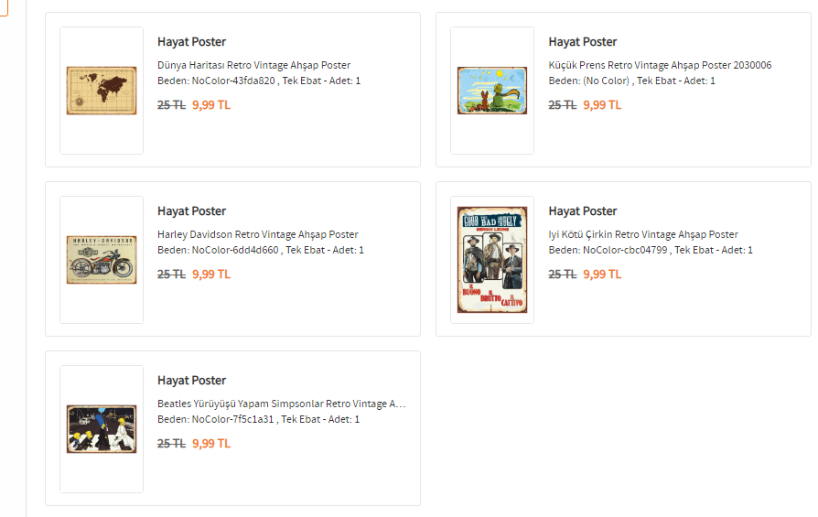Click the 9,99 TL price of Dünya Haritası
This screenshot has height=517, width=818.
pyautogui.click(x=211, y=105)
